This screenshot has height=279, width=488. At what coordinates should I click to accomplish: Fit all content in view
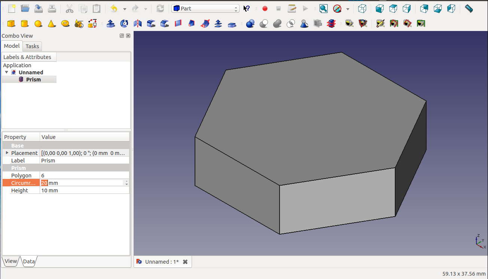[323, 9]
